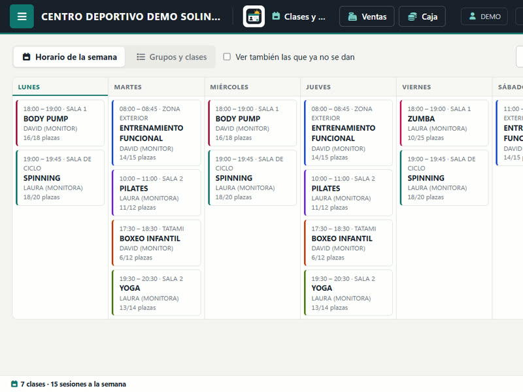The width and height of the screenshot is (523, 392).
Task: Select the MARTES day column header
Action: (x=156, y=87)
